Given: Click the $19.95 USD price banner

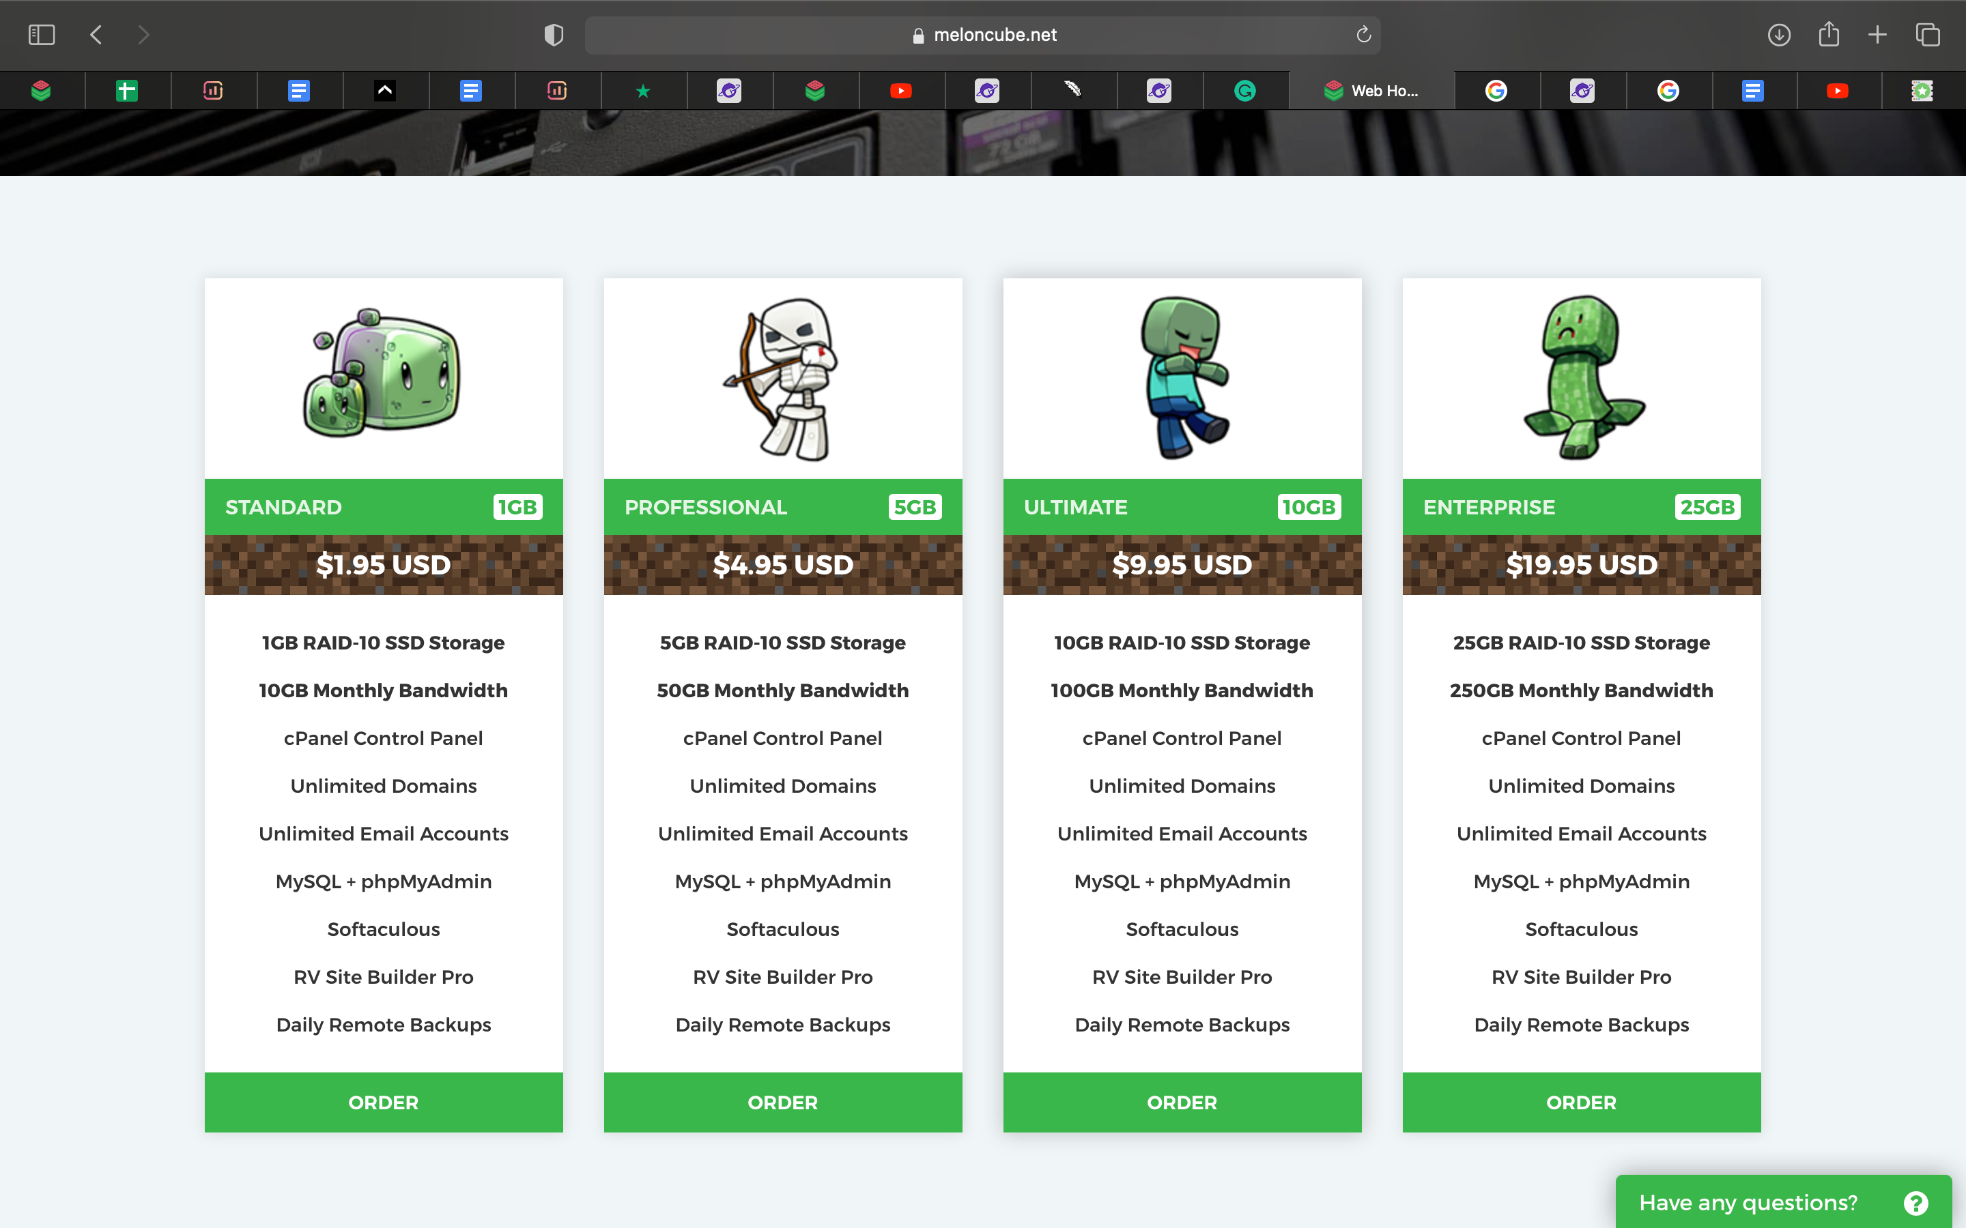Looking at the screenshot, I should (x=1582, y=564).
